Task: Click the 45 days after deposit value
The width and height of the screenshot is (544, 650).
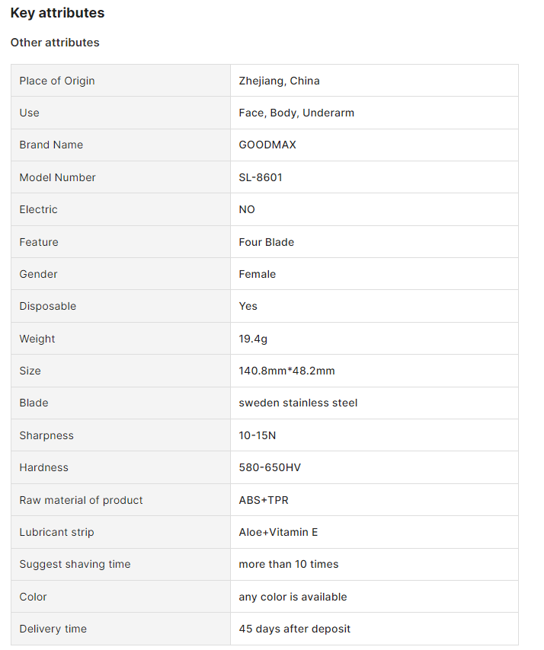Action: click(295, 629)
